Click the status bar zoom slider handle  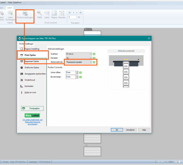pos(179,162)
